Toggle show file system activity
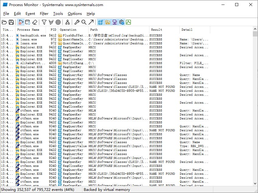258x193 pixels. [x=107, y=22]
